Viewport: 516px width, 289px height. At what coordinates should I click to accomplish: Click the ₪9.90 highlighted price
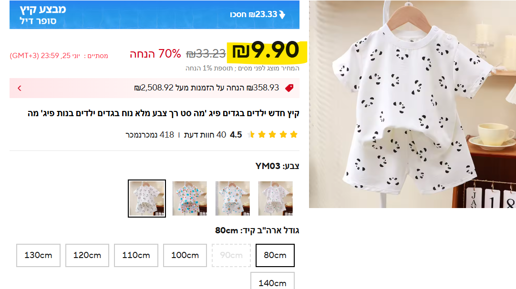266,51
